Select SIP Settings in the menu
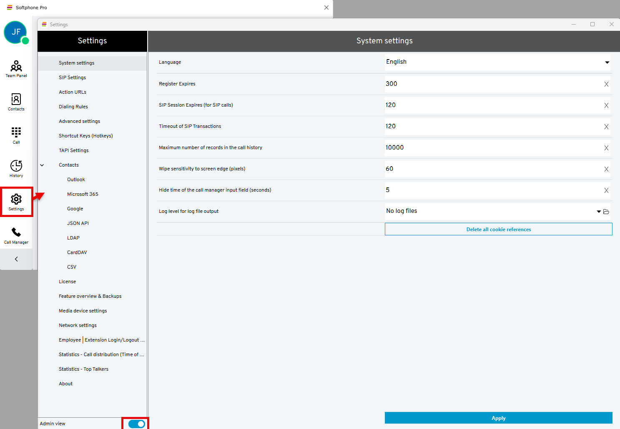This screenshot has height=429, width=620. 72,77
